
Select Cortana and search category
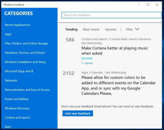pos(17,118)
